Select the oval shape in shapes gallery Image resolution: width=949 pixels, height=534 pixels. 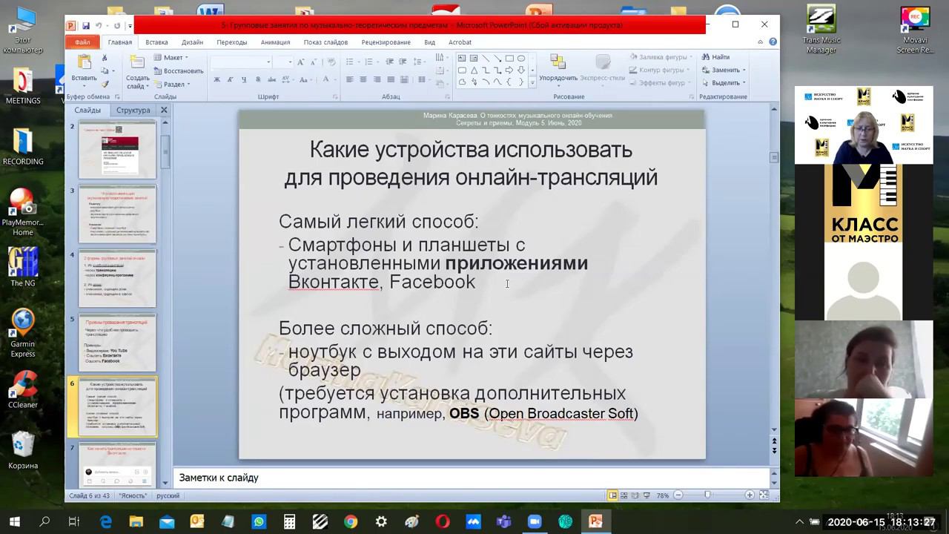pos(521,59)
